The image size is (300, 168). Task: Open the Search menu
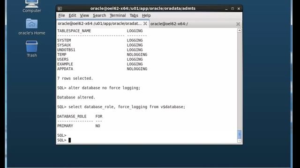tap(99, 15)
